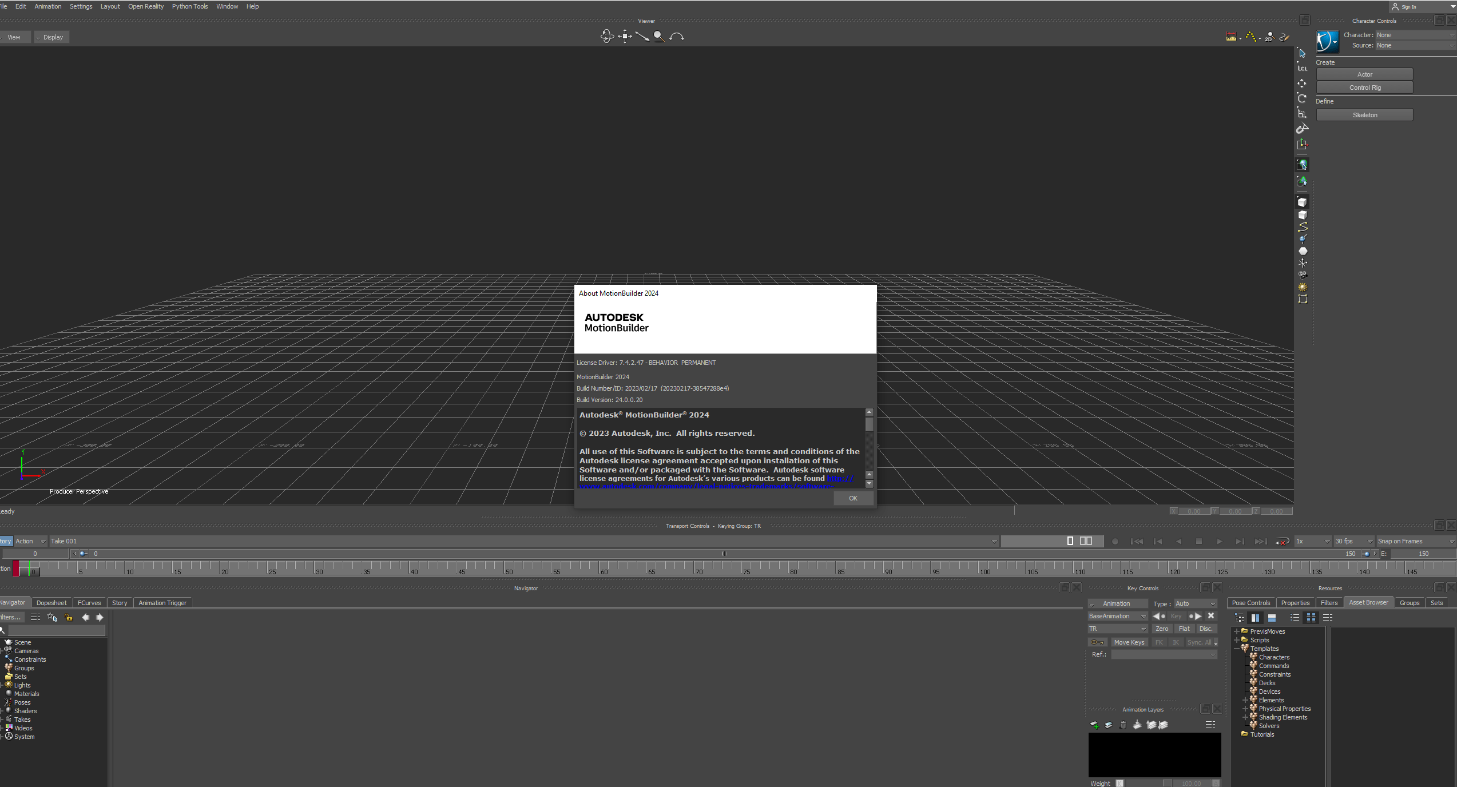Click the Stop button in Transport Controls

coord(1198,541)
